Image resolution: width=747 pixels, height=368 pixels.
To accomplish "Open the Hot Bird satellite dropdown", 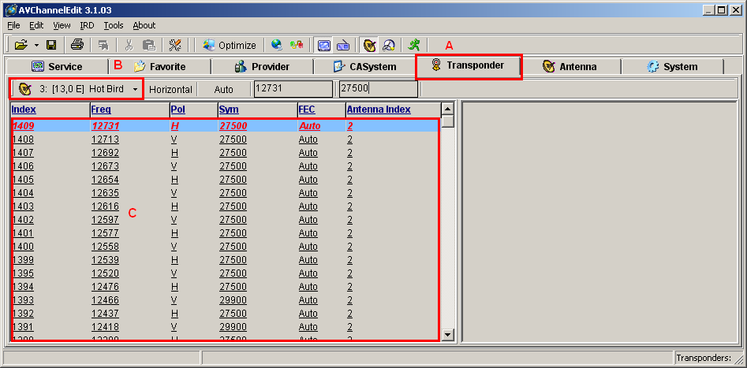I will (77, 89).
